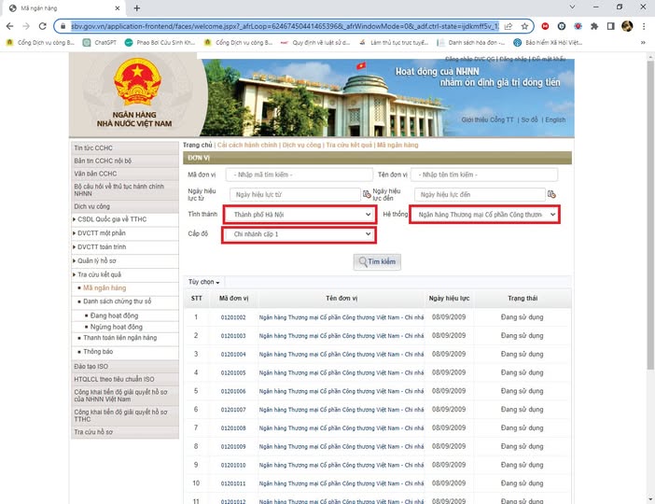Screen dimensions: 655x504
Task: Open 'Văn bản CCHC' sidebar menu
Action: click(x=125, y=174)
